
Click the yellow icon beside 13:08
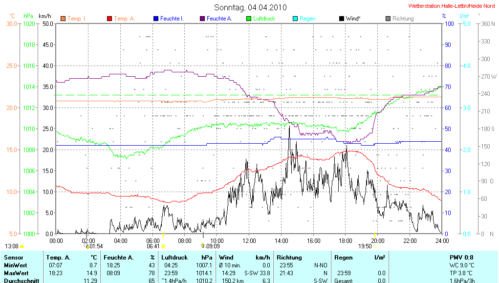click(x=22, y=246)
